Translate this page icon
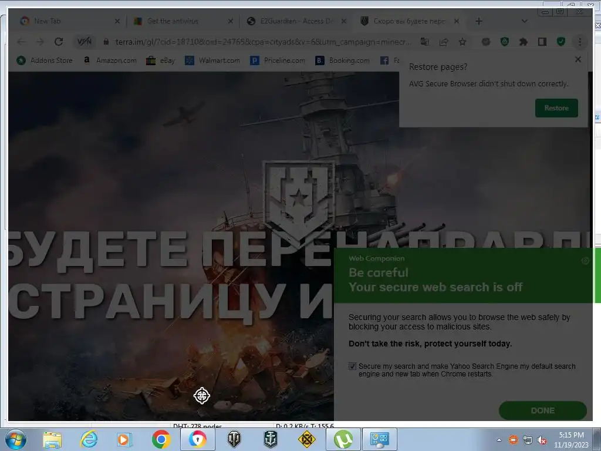This screenshot has height=451, width=601. point(425,42)
